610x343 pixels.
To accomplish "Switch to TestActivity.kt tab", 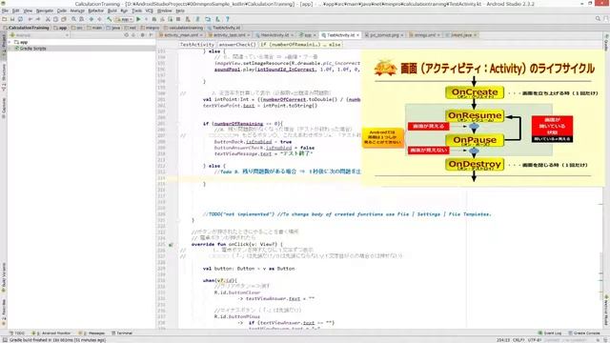I will (340, 35).
